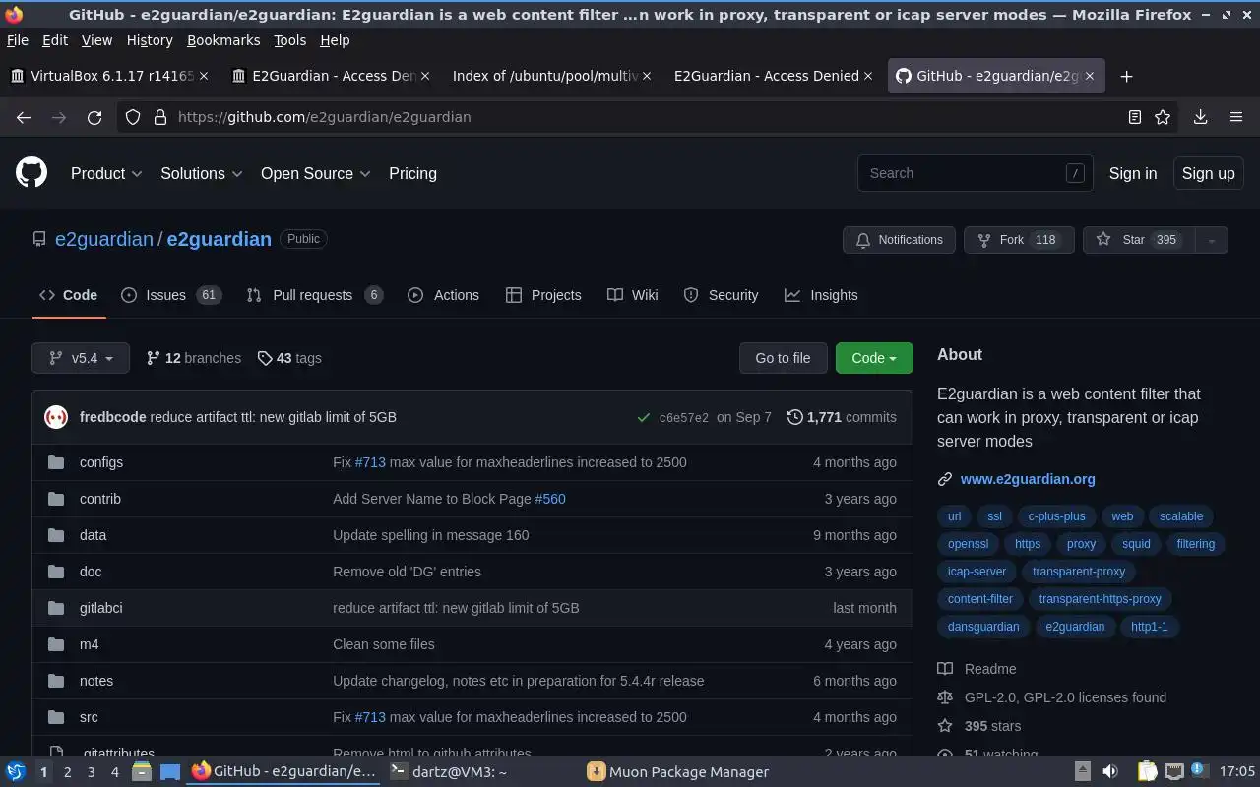Click the Sign up button
This screenshot has width=1260, height=787.
click(1208, 173)
